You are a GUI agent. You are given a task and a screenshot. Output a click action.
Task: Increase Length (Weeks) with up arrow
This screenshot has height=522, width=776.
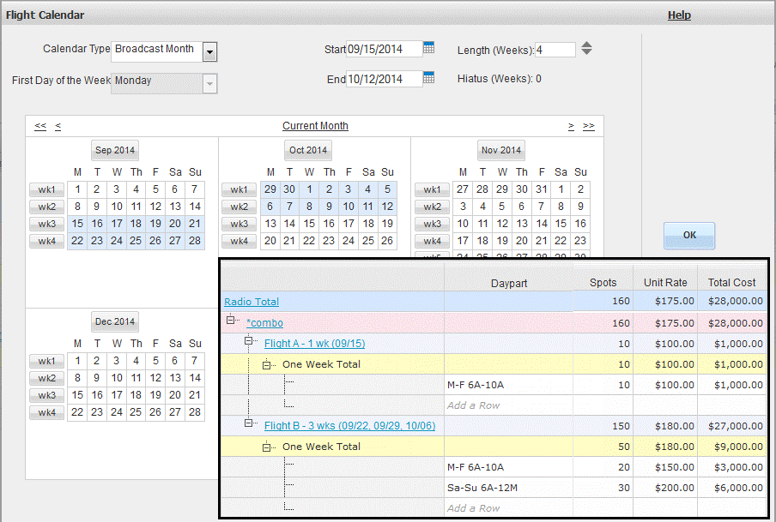point(586,45)
